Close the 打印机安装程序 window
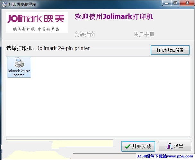The image size is (195, 160). point(187,3)
